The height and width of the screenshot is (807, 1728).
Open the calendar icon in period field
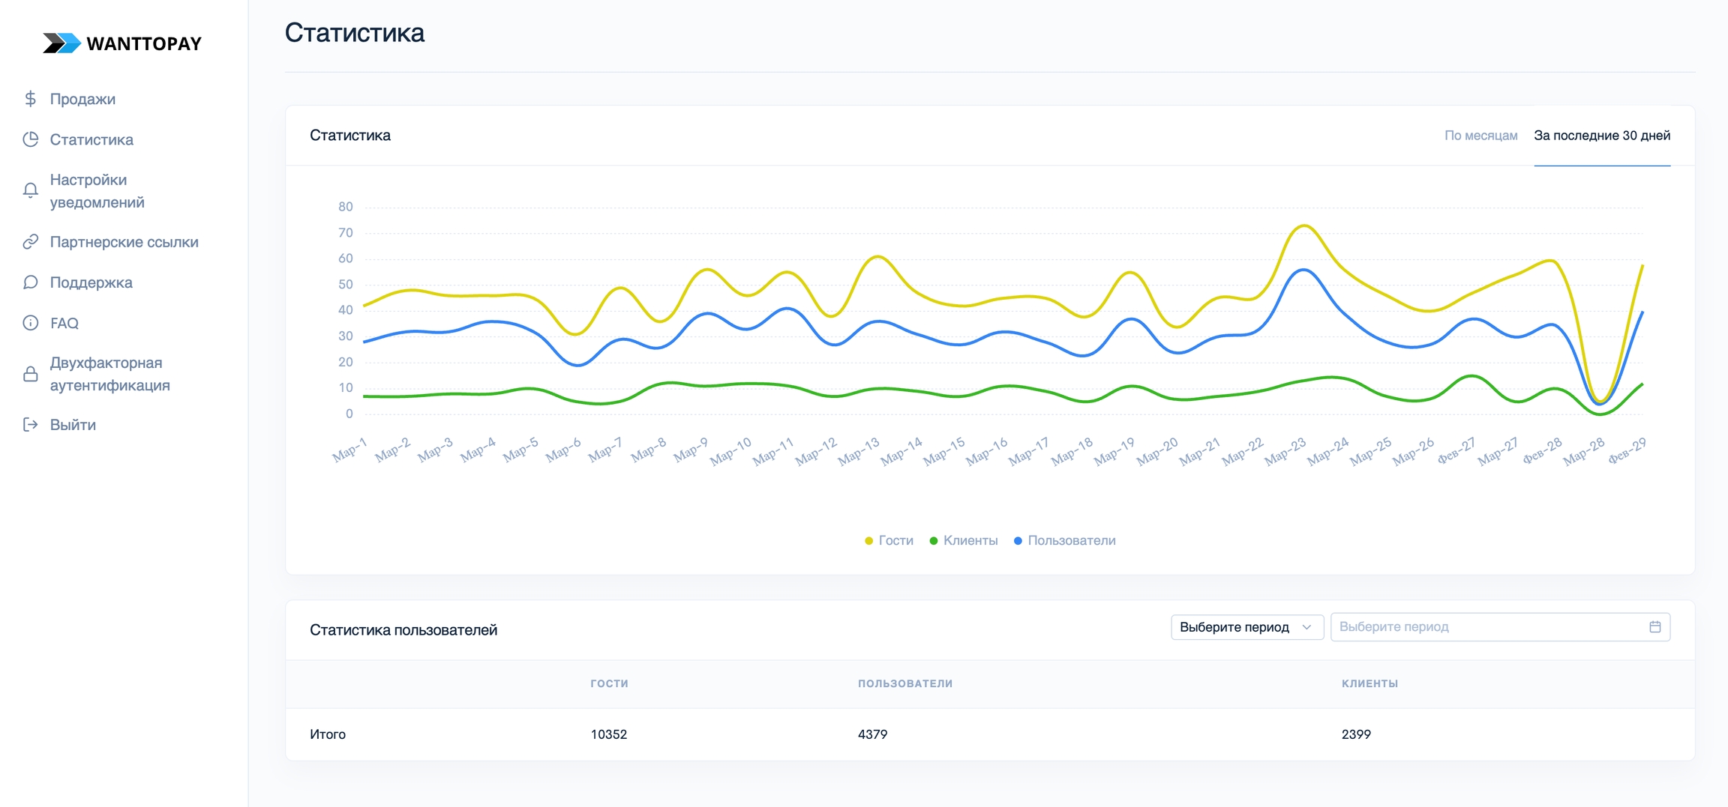tap(1654, 627)
